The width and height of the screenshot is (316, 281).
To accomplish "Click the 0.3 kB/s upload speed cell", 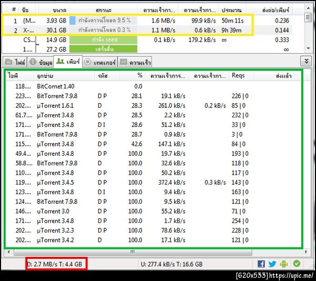I will tap(215, 183).
